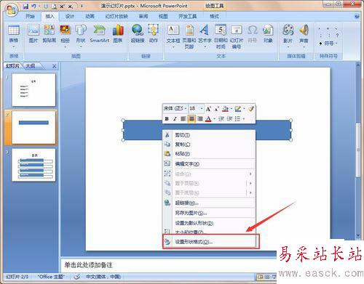364x284 pixels.
Task: Click the Undo arrow in quick access toolbar
Action: tap(33, 7)
